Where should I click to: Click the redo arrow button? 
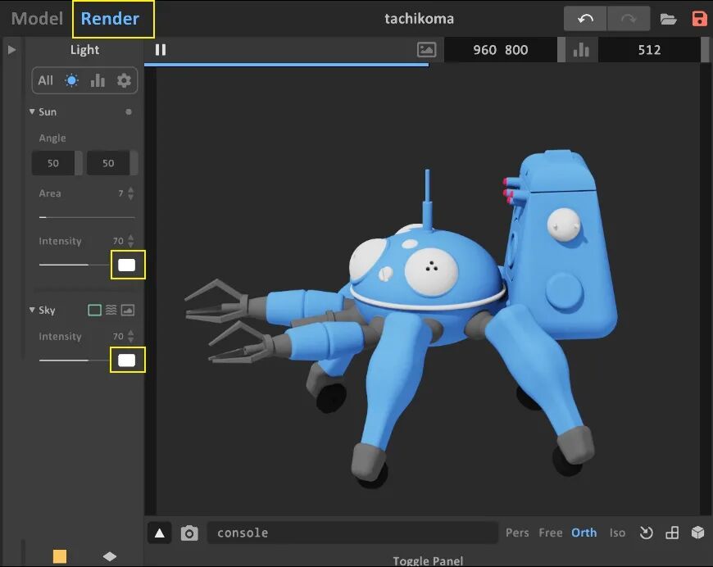click(629, 19)
